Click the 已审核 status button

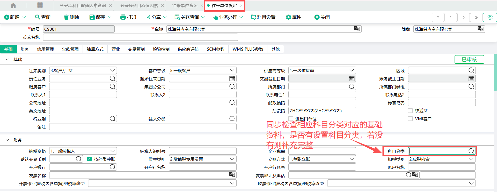pos(469,59)
